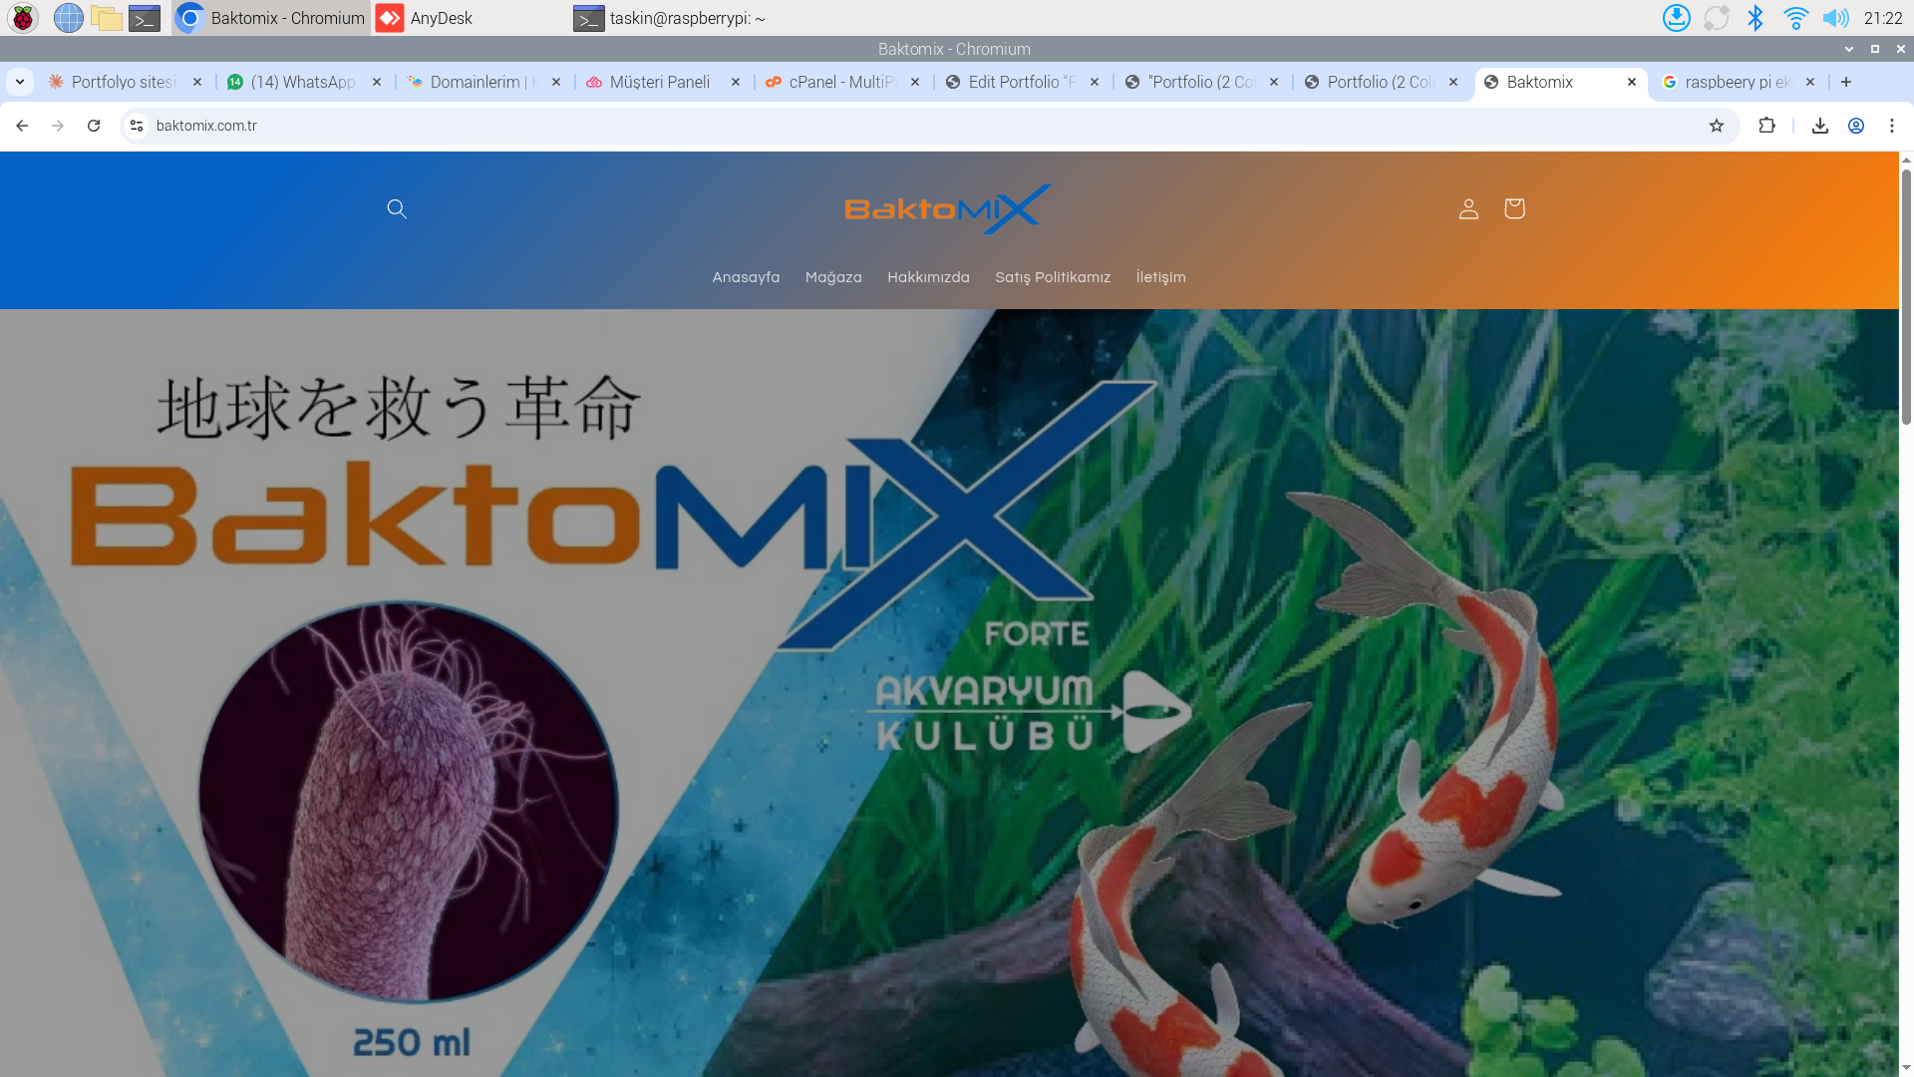This screenshot has width=1914, height=1077.
Task: Click the browser profile avatar icon
Action: (1856, 126)
